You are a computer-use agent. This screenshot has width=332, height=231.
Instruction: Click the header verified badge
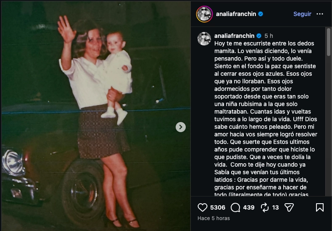[x=261, y=14]
